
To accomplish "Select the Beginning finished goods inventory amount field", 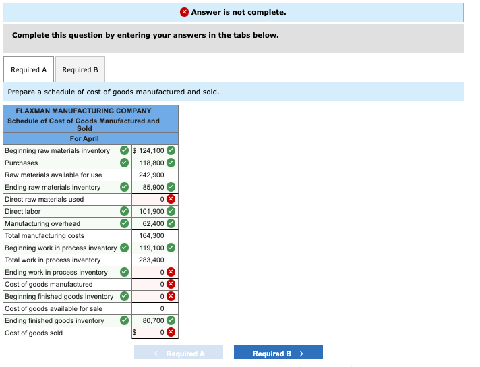I will (155, 296).
